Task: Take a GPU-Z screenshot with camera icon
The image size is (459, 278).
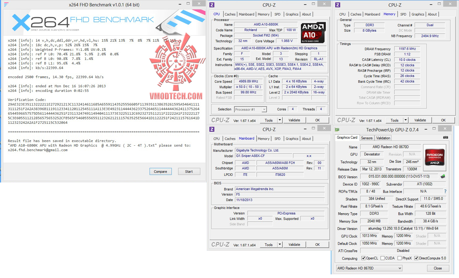Action: (x=445, y=137)
